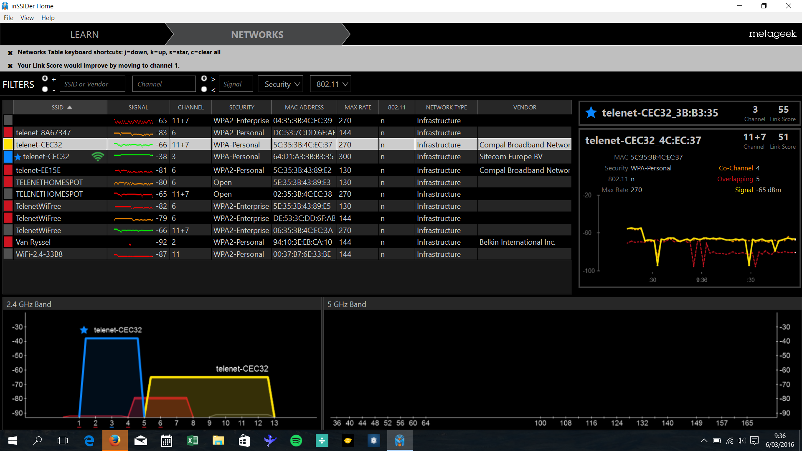Screen dimensions: 802x451
Task: Show hidden system tray icons
Action: point(704,441)
